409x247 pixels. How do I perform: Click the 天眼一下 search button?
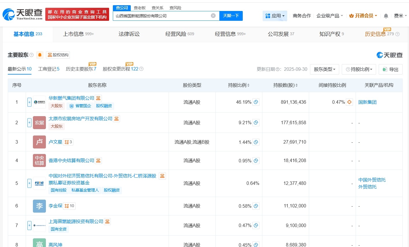[231, 16]
